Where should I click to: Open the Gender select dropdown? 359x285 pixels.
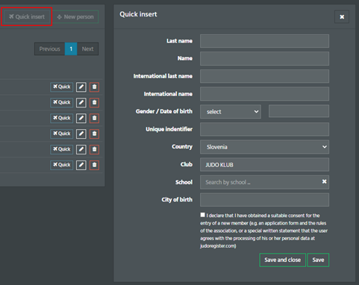(231, 112)
